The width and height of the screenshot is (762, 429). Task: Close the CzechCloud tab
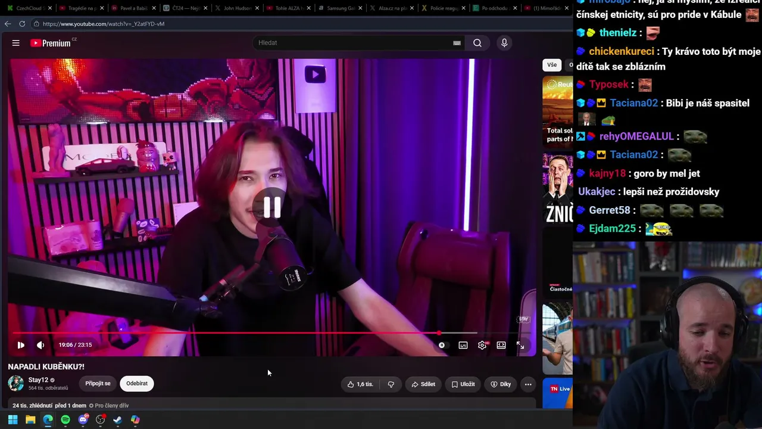50,8
